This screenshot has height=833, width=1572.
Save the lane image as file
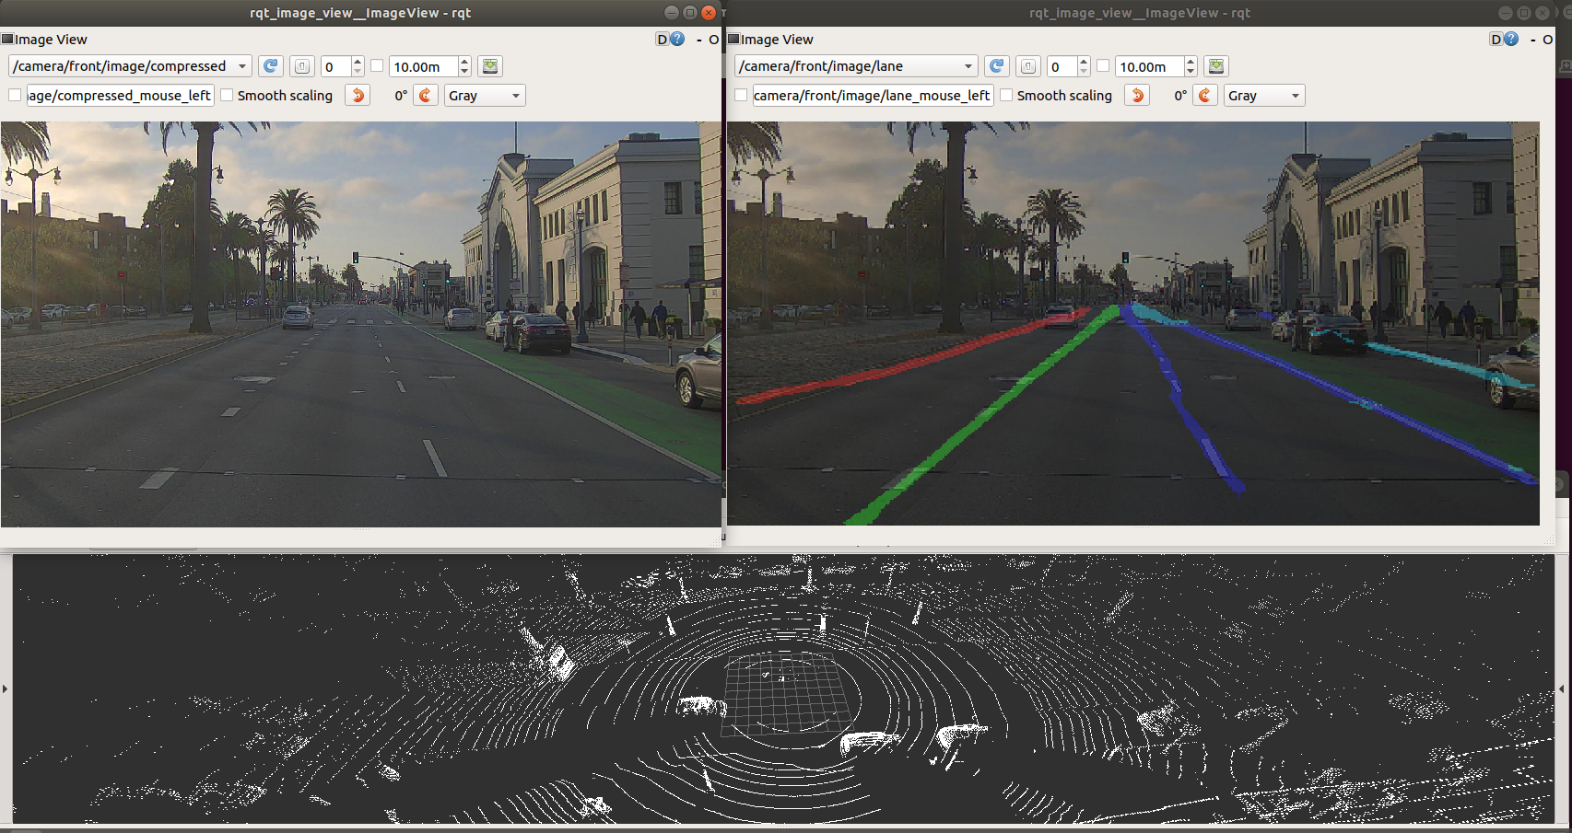[x=1216, y=66]
